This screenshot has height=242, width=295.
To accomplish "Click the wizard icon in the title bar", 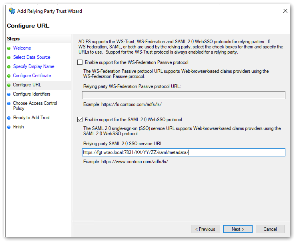I will 12,11.
